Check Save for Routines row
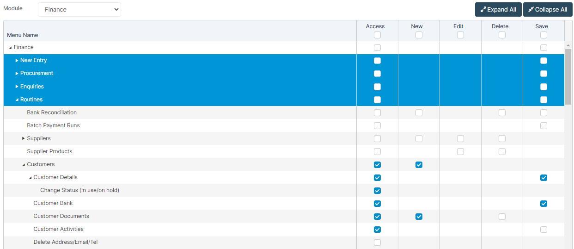The width and height of the screenshot is (574, 249). (543, 100)
